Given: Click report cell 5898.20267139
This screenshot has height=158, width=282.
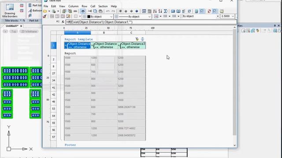Looking at the screenshot, I should click(x=131, y=109).
